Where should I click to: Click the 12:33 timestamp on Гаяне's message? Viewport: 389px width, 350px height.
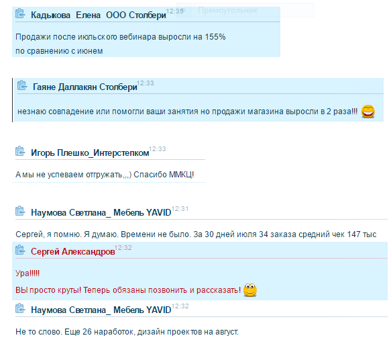(x=146, y=83)
